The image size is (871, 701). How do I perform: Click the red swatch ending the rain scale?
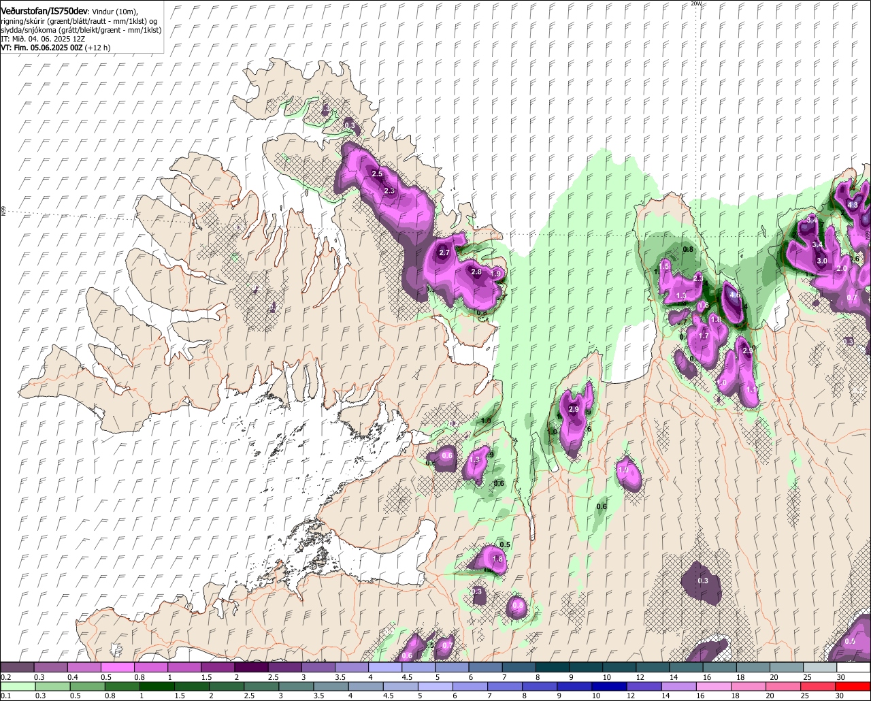(x=854, y=687)
